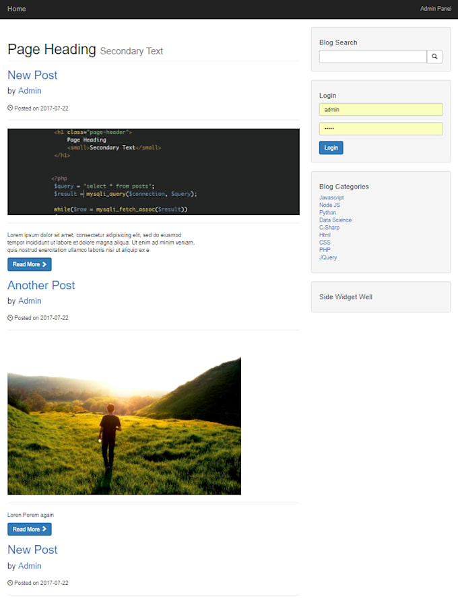The height and width of the screenshot is (603, 458).
Task: Open the C-Sharp category
Action: (x=329, y=227)
